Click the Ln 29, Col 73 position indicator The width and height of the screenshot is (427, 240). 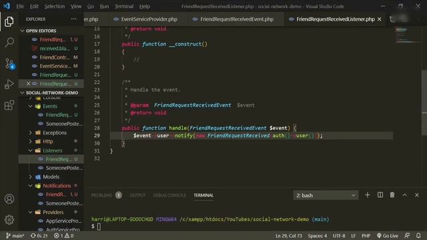pos(289,235)
